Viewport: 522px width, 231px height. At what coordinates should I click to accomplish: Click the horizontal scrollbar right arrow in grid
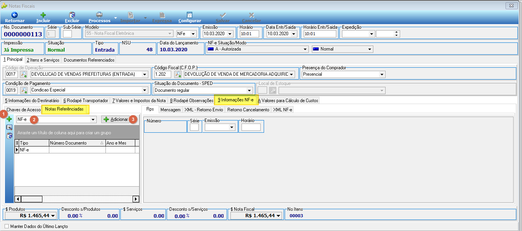click(x=136, y=199)
